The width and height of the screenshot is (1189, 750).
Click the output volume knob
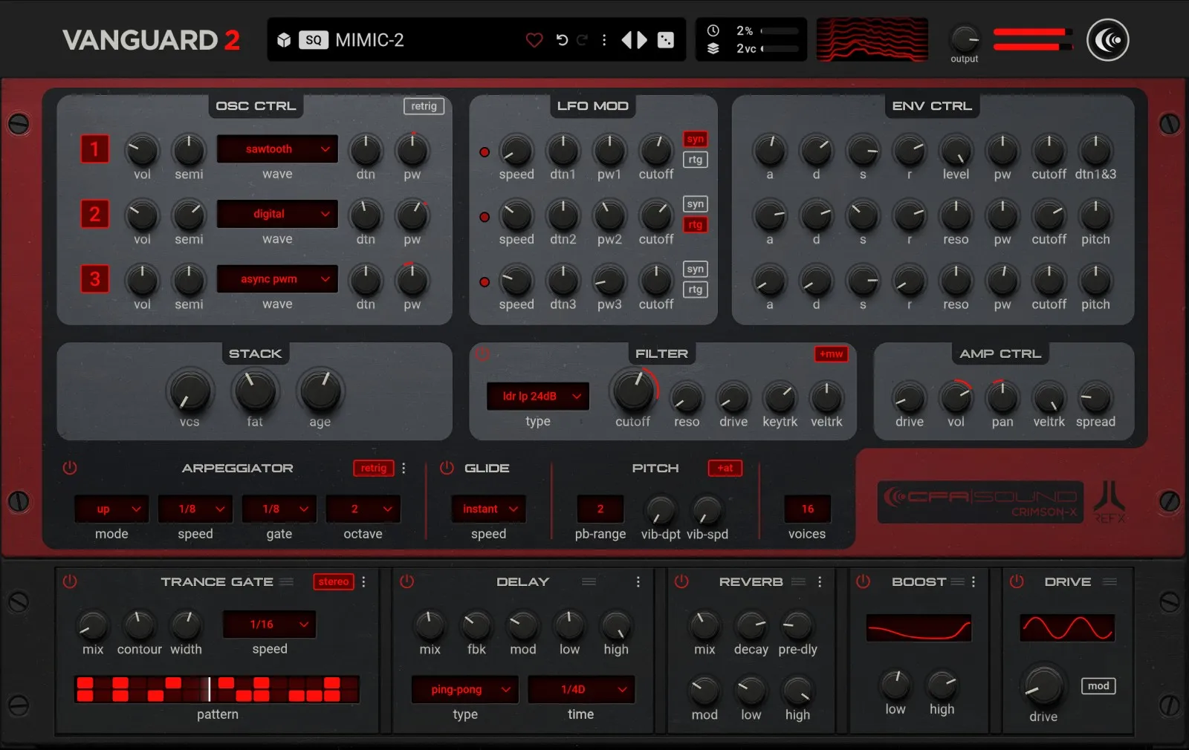(965, 39)
